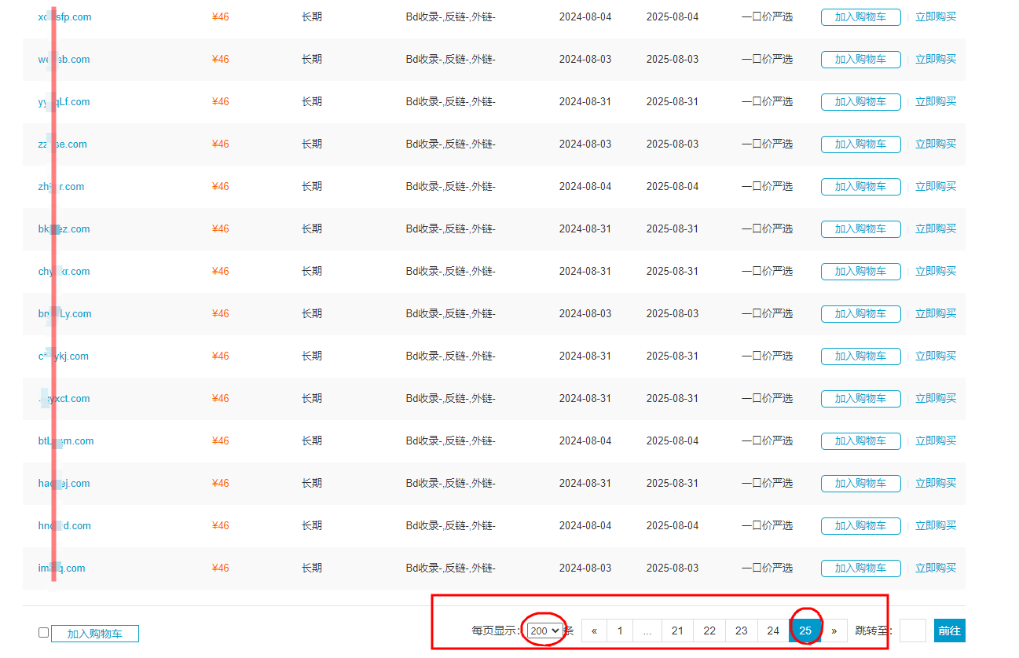Open the domain link ending ej.com
This screenshot has height=658, width=1019.
pos(64,483)
